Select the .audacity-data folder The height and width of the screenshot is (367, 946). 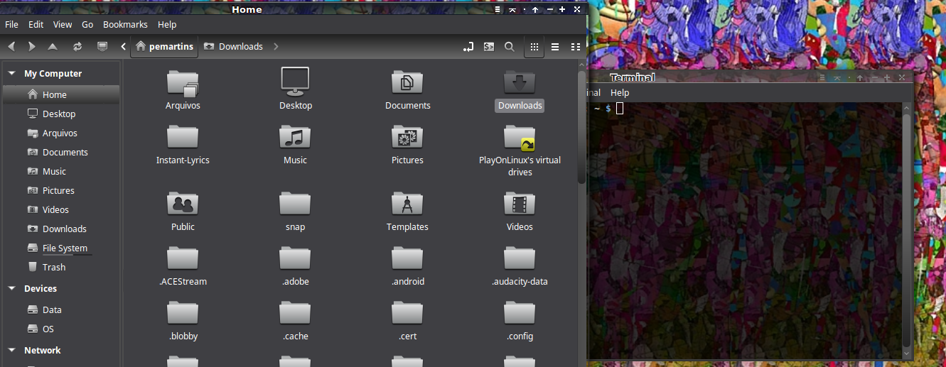coord(520,258)
